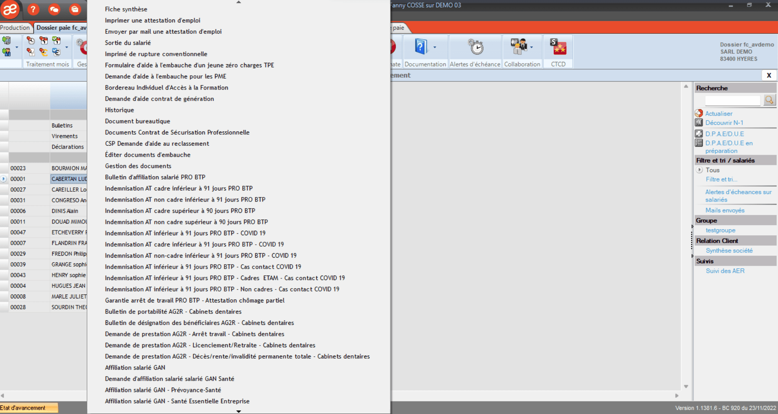
Task: Click the blue check euro document icon
Action: (x=56, y=52)
